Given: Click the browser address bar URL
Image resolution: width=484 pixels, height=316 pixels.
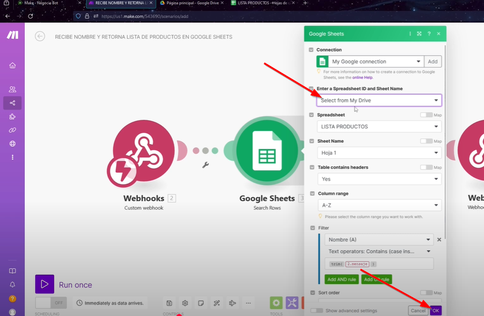Looking at the screenshot, I should click(x=145, y=16).
